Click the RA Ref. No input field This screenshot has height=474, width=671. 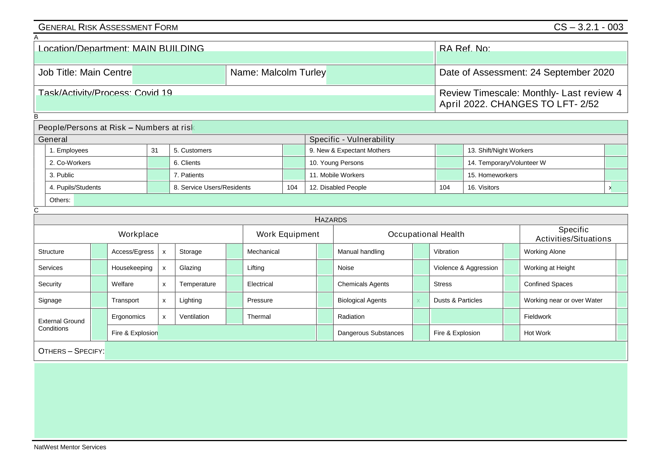point(531,57)
